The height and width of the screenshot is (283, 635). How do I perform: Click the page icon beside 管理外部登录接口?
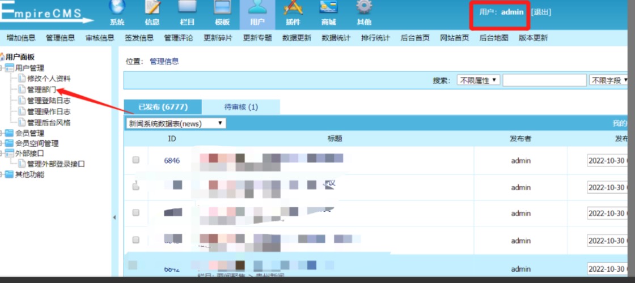(x=22, y=164)
